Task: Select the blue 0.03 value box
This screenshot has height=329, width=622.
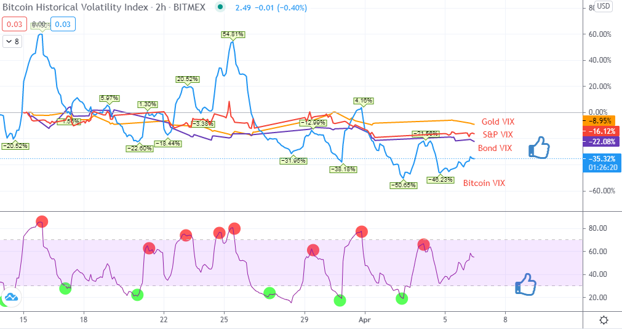Action: 63,24
